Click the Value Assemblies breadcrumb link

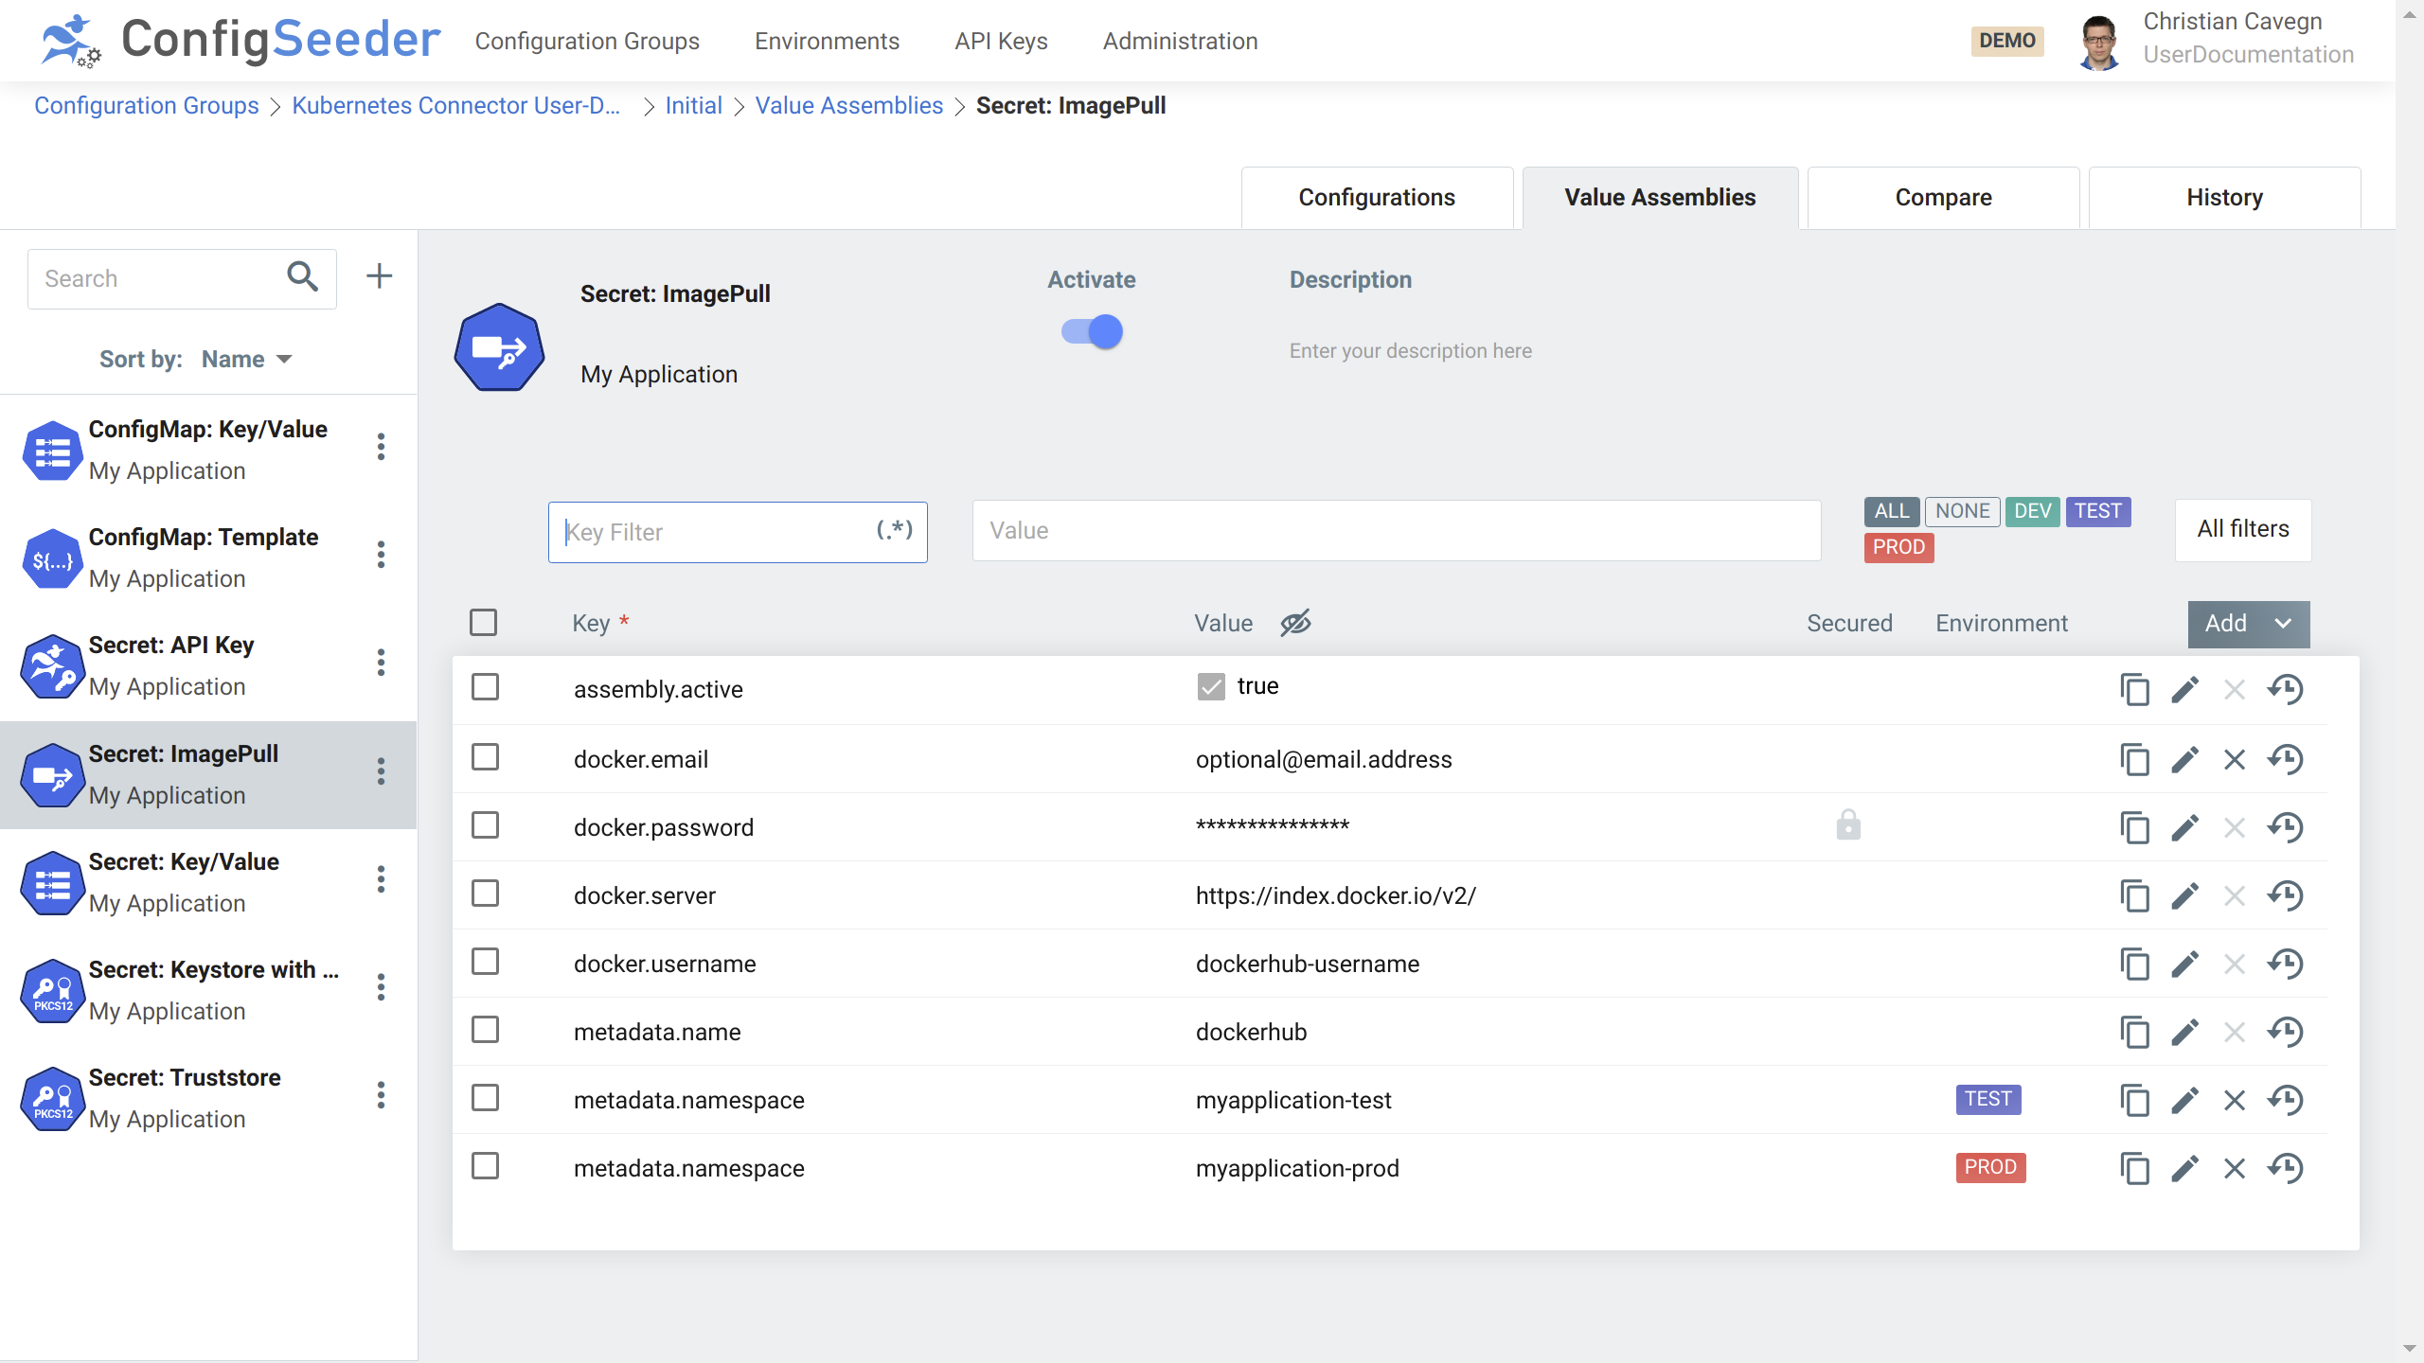pyautogui.click(x=850, y=107)
